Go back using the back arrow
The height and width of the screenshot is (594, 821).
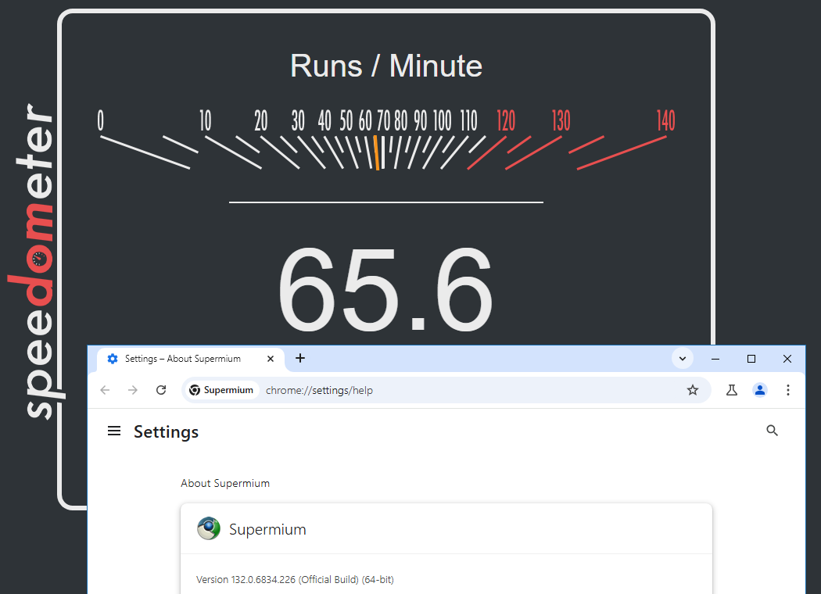tap(106, 390)
